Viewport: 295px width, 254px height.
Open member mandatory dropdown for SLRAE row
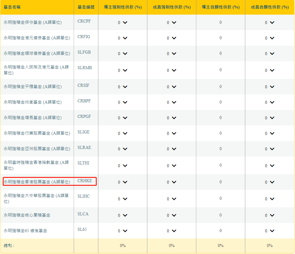tap(172, 149)
